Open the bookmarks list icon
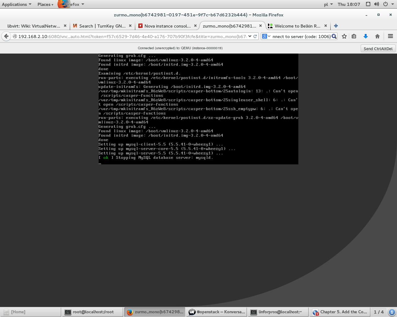The image size is (397, 317). coord(354,36)
